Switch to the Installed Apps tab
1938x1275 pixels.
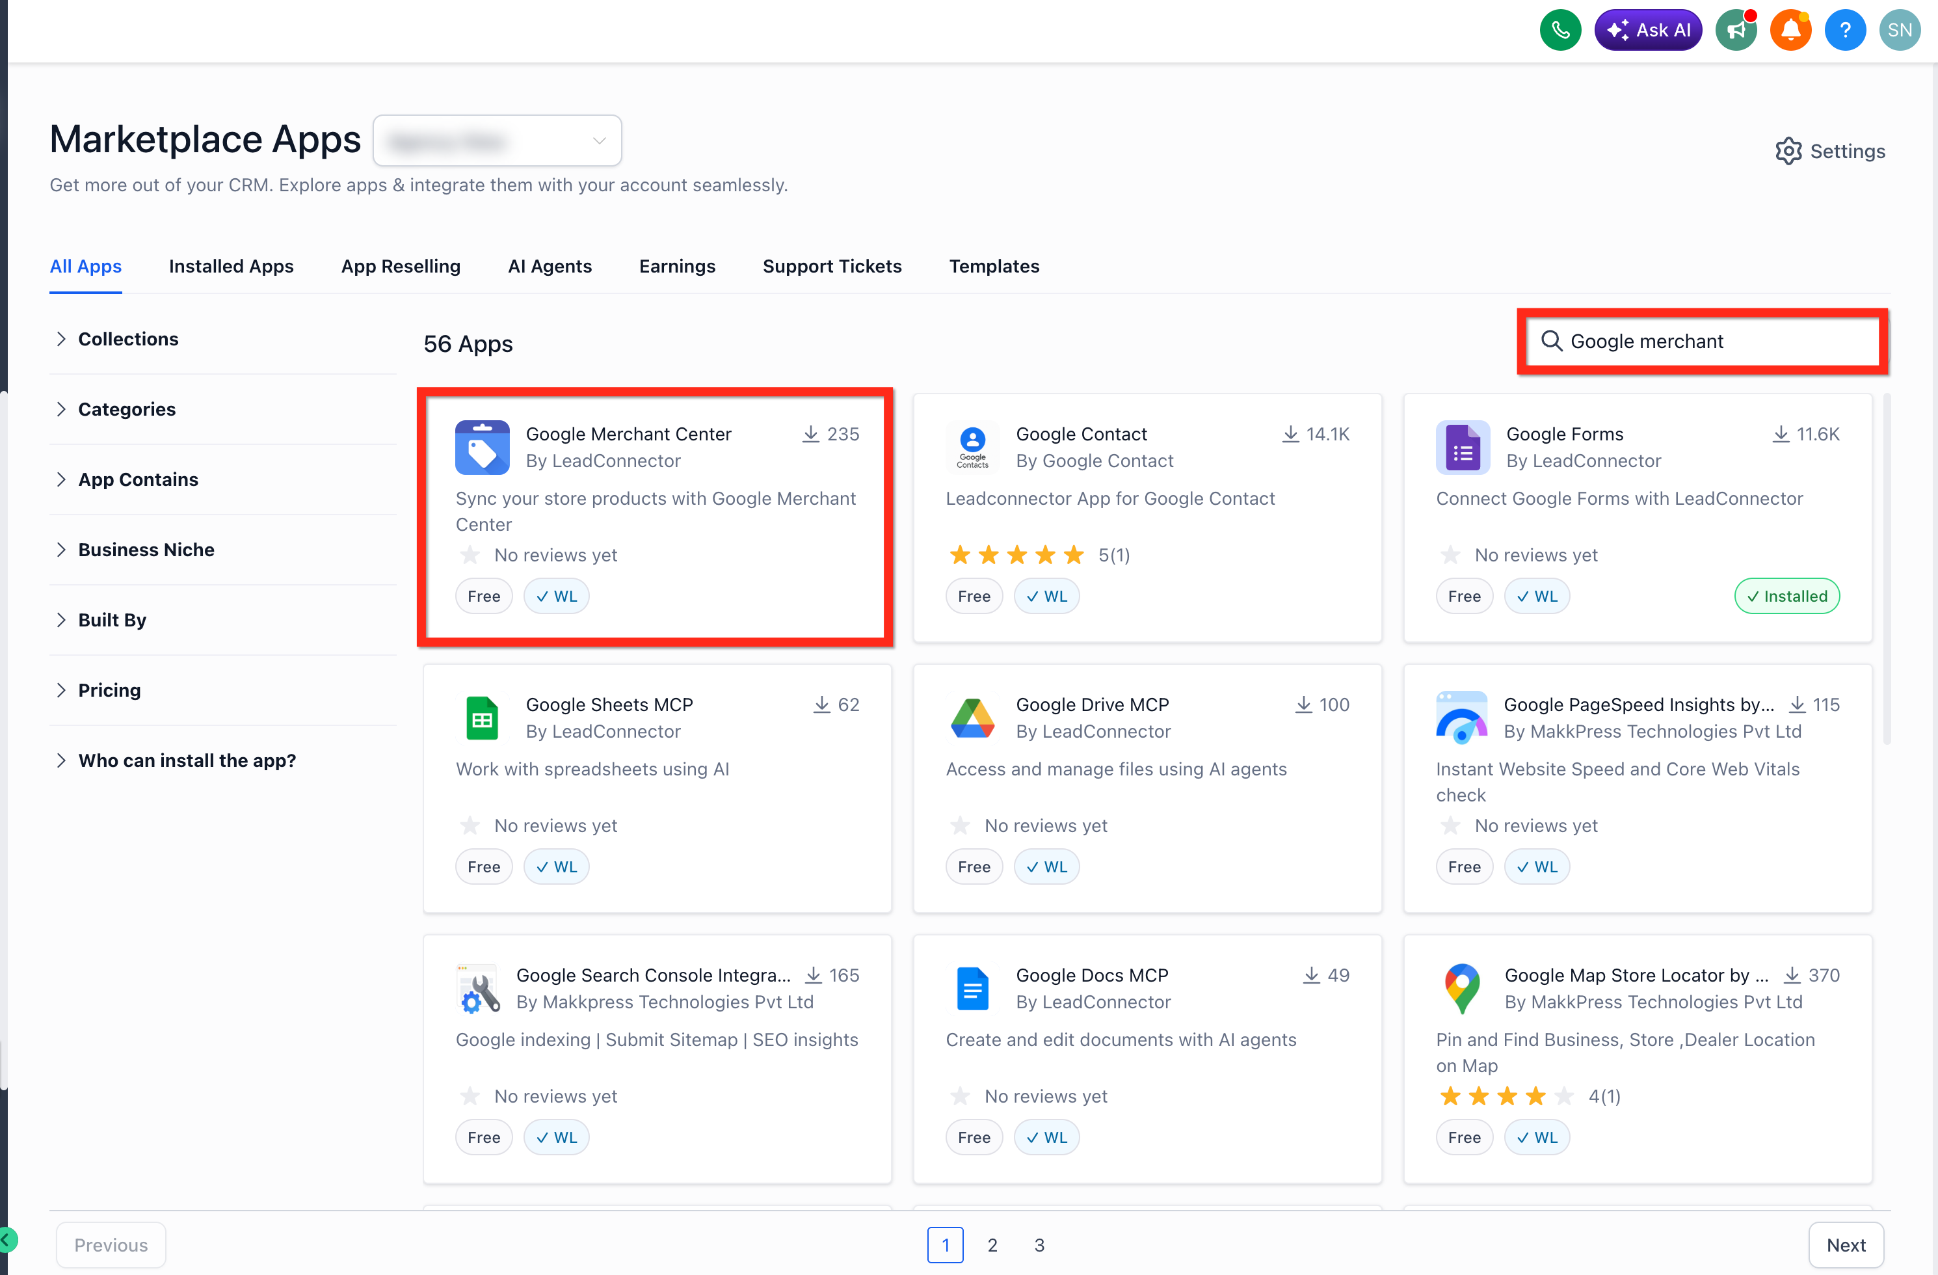tap(232, 267)
